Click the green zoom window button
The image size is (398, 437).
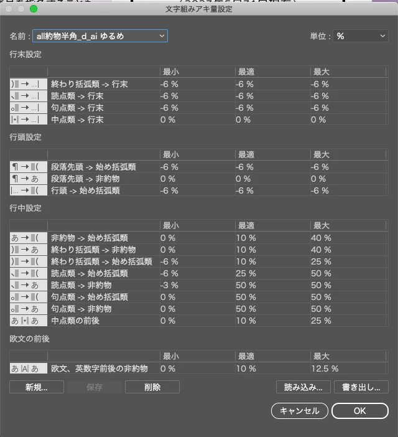point(34,9)
